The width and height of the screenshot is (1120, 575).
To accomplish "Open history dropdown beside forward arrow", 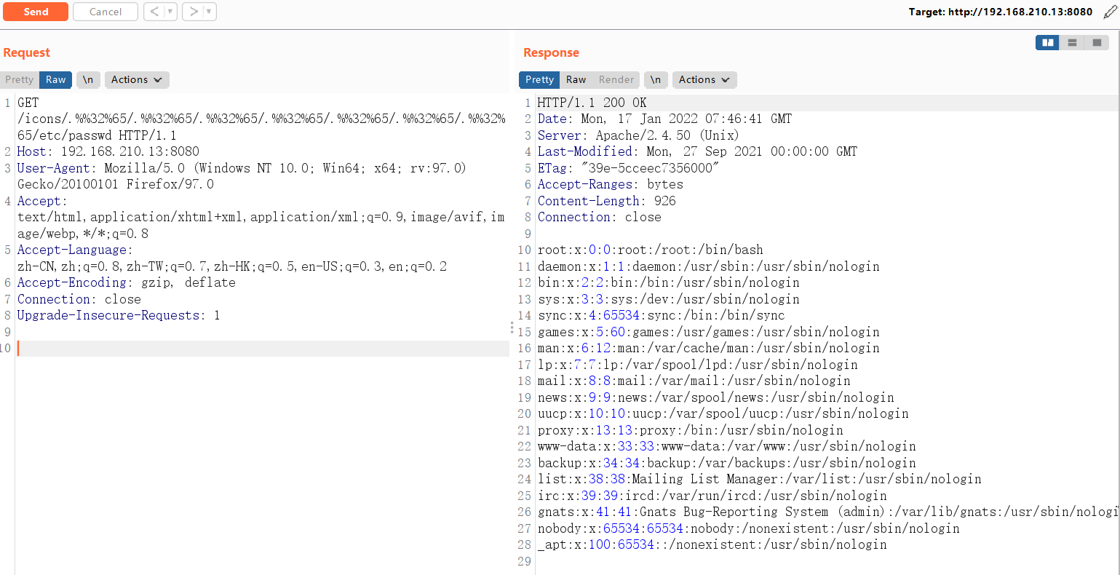I will tap(209, 12).
